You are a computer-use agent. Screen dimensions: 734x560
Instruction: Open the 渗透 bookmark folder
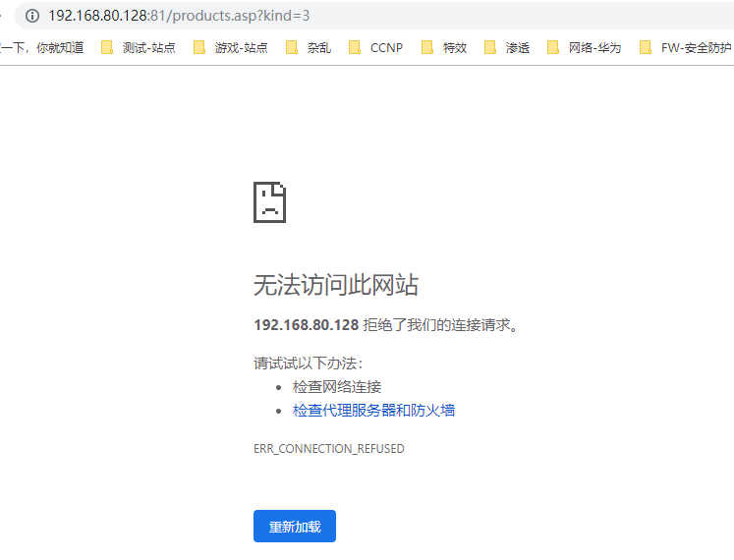tap(507, 48)
